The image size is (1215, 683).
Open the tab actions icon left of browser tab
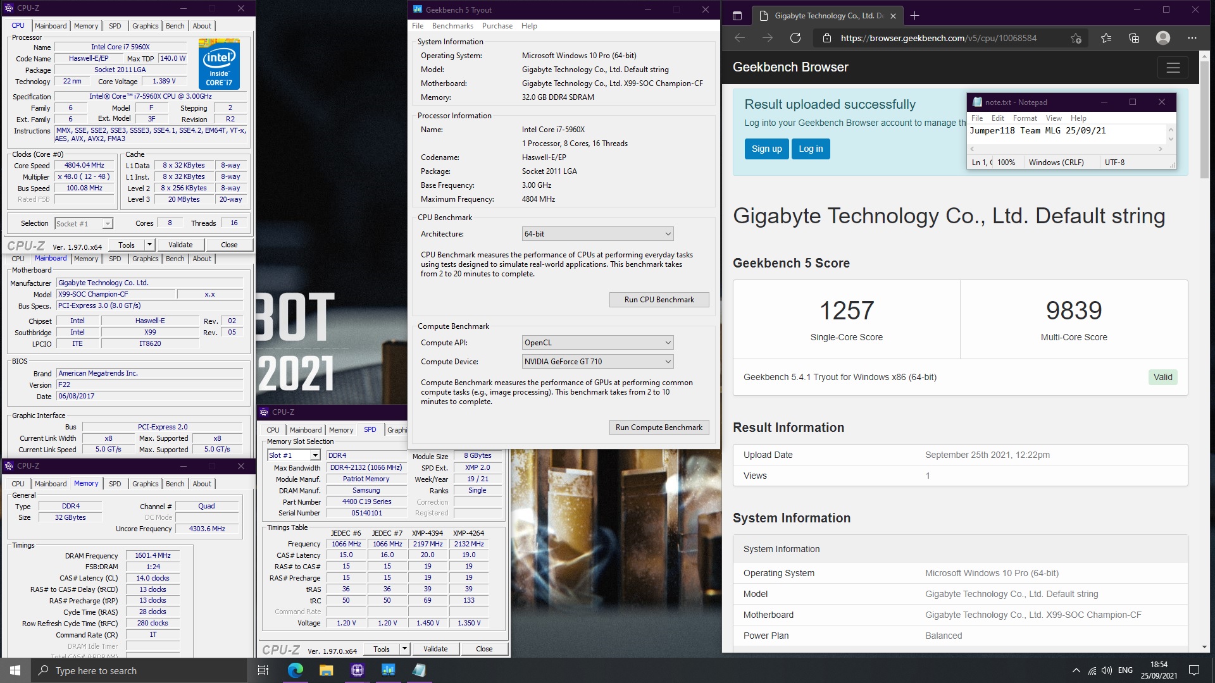(x=737, y=16)
